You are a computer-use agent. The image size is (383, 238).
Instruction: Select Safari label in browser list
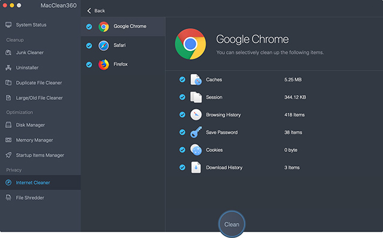point(120,45)
